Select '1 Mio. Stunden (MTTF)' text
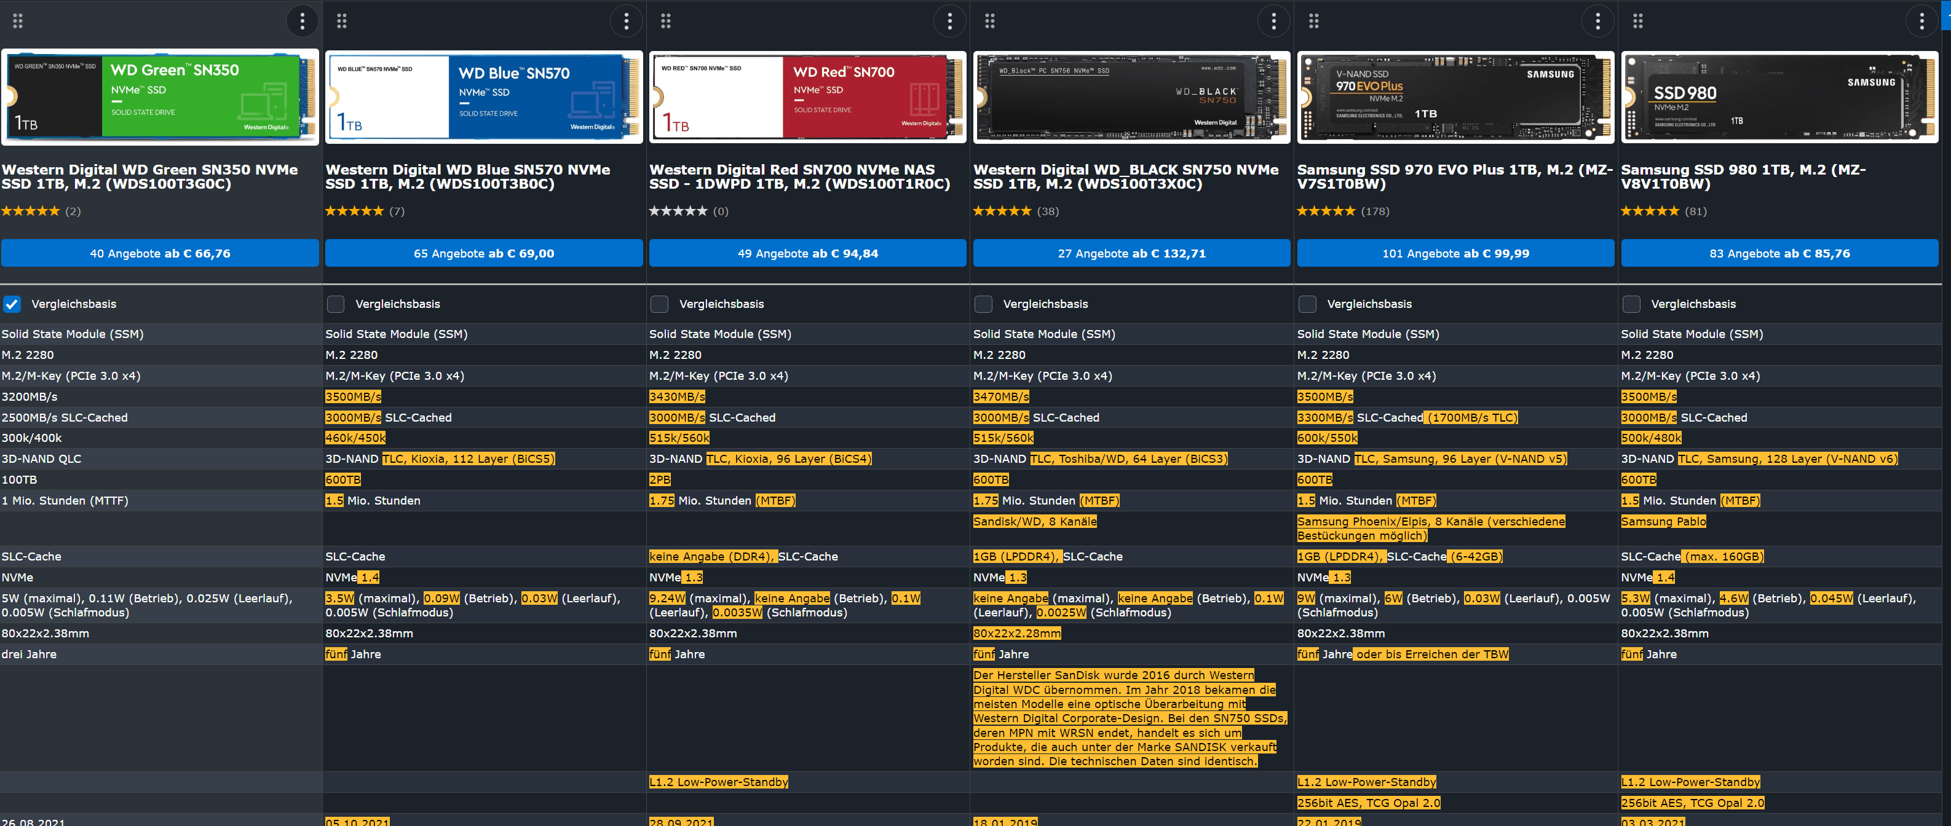 point(65,502)
